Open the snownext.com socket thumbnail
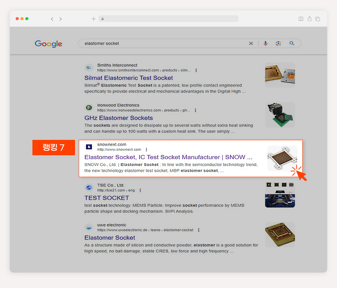Image resolution: width=337 pixels, height=288 pixels. pos(282,158)
